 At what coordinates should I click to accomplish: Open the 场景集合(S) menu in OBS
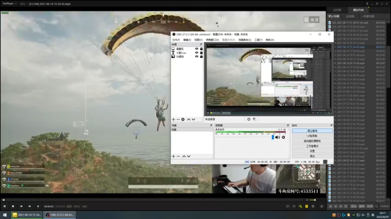click(245, 40)
